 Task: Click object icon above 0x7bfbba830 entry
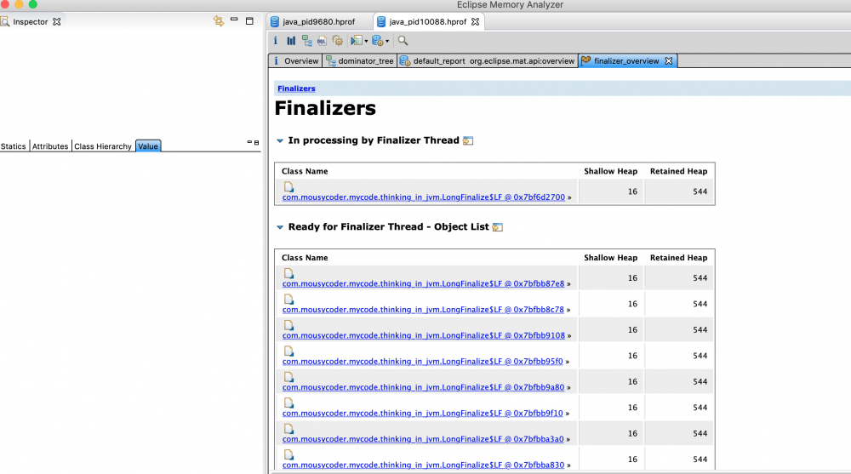coord(288,454)
